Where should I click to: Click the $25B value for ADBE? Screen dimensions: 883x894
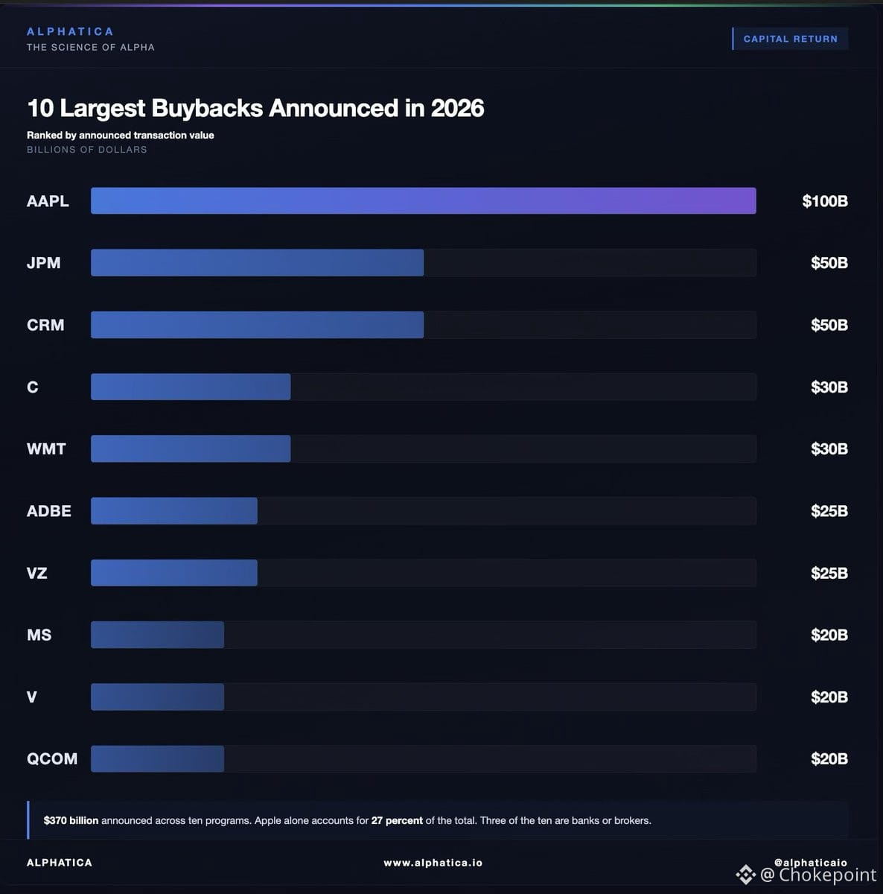829,511
